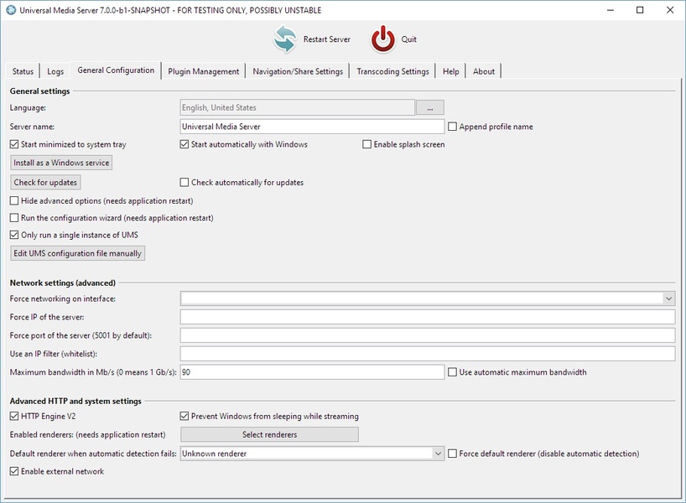Open the Navigation/Share Settings tab
686x503 pixels.
(298, 71)
